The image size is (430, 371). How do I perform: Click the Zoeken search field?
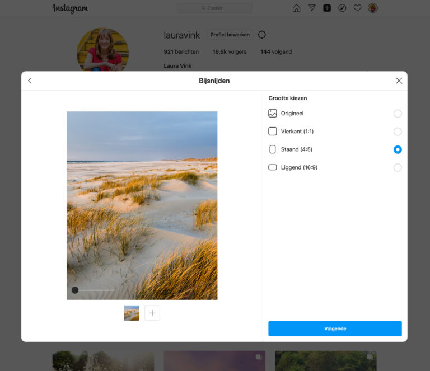pos(214,8)
